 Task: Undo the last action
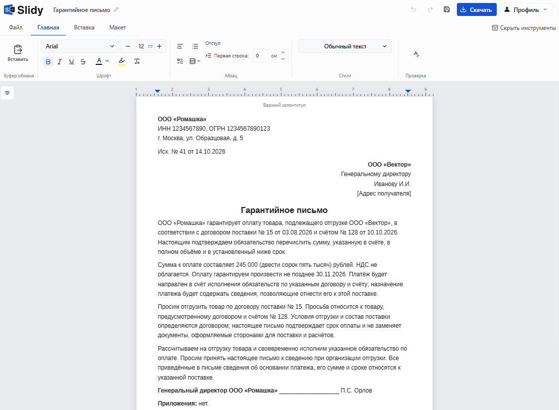coord(414,9)
